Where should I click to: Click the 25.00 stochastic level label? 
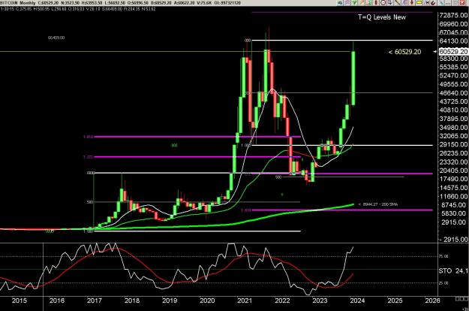click(444, 283)
